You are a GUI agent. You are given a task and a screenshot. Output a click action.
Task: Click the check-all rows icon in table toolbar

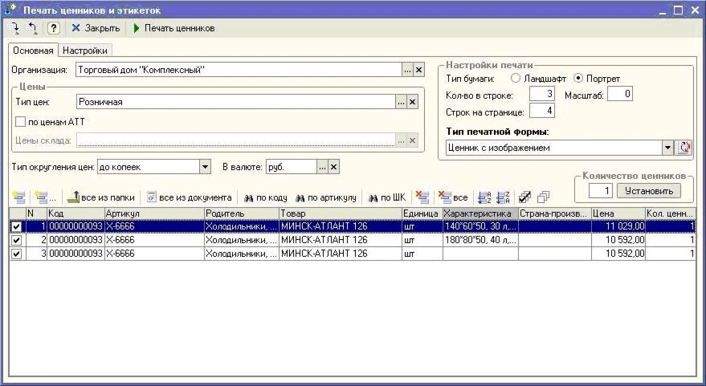click(x=525, y=197)
